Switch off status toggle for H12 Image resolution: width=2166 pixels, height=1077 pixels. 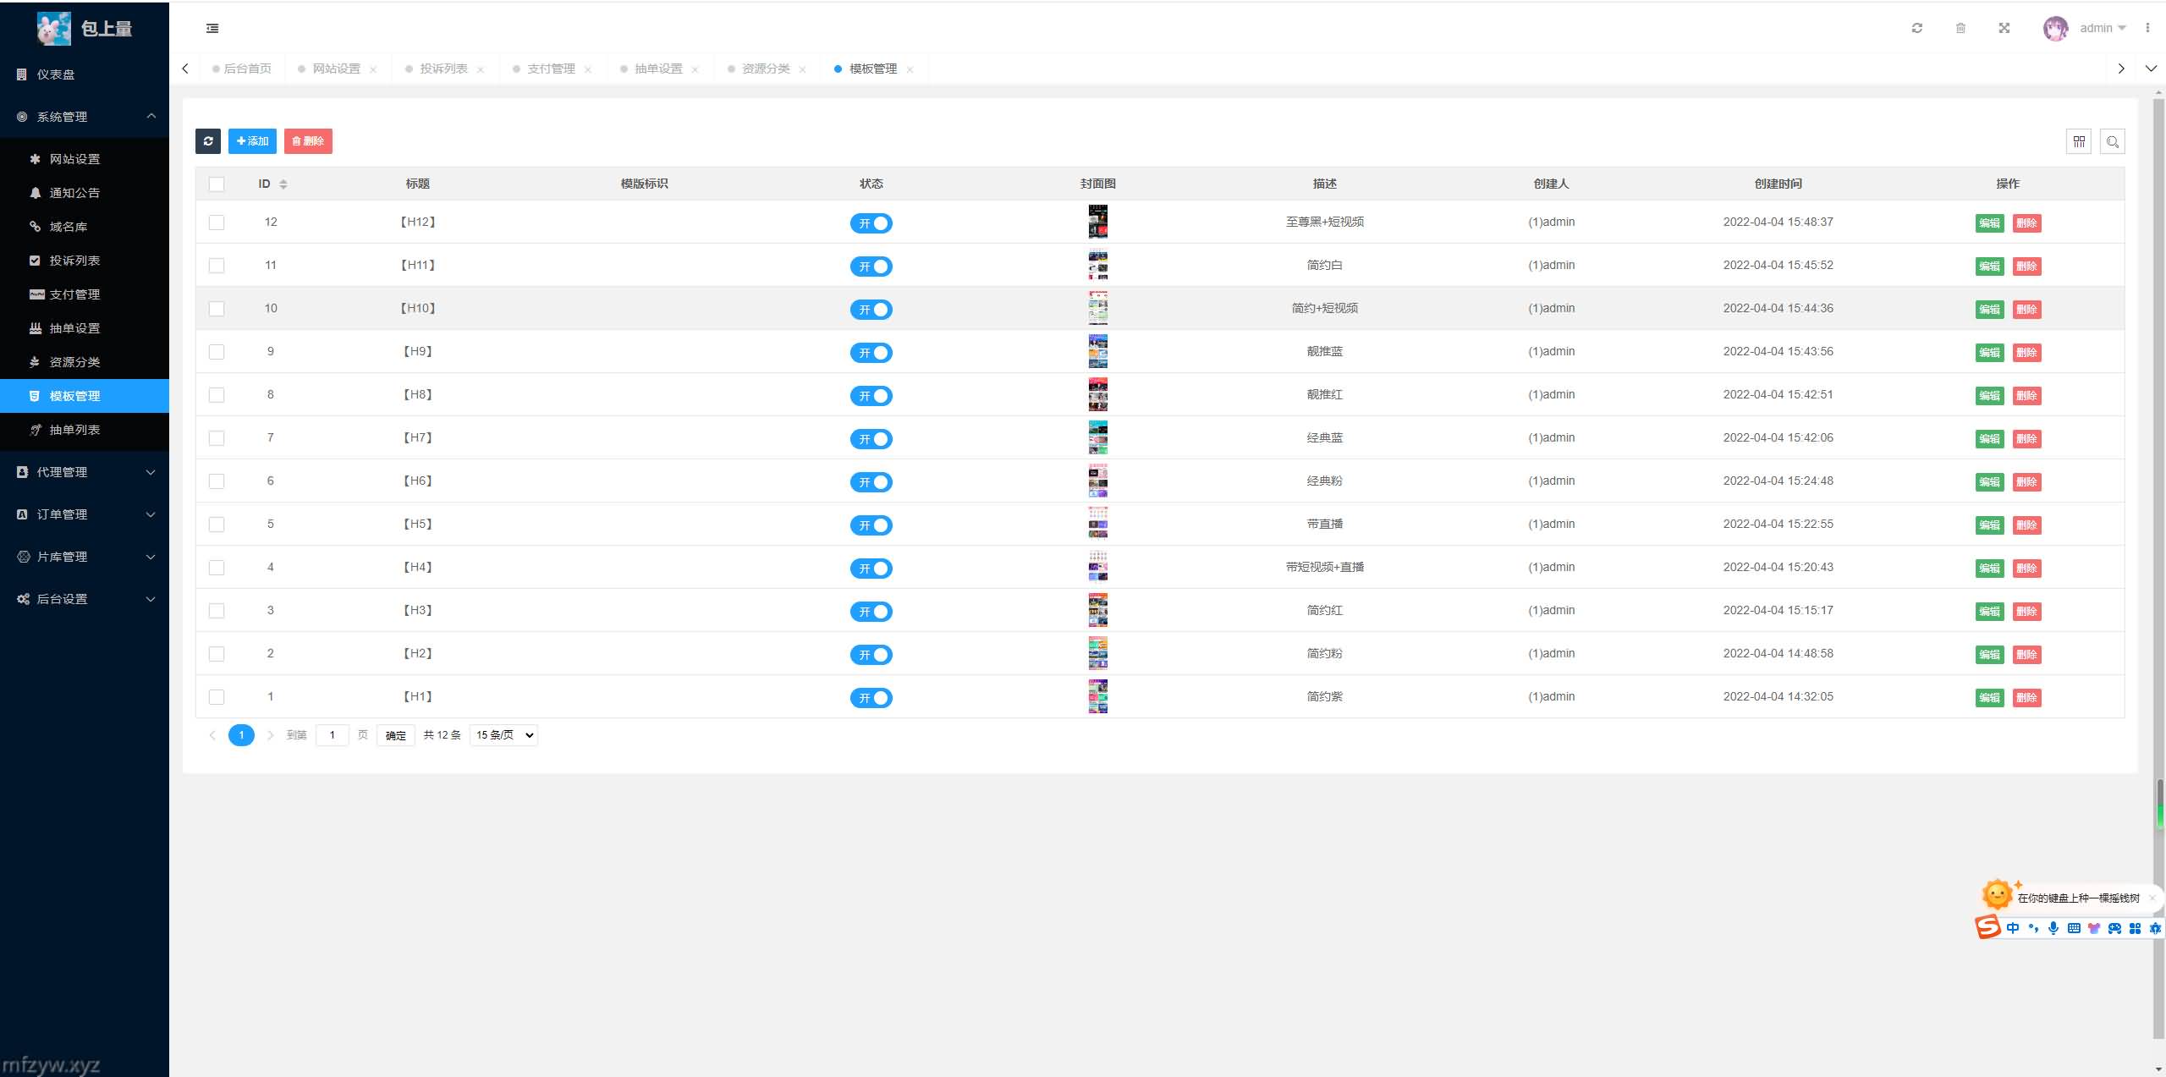click(x=871, y=223)
